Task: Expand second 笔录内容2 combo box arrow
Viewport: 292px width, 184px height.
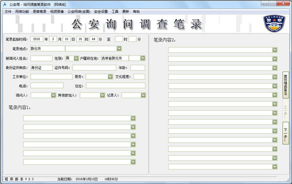Action: 274,59
